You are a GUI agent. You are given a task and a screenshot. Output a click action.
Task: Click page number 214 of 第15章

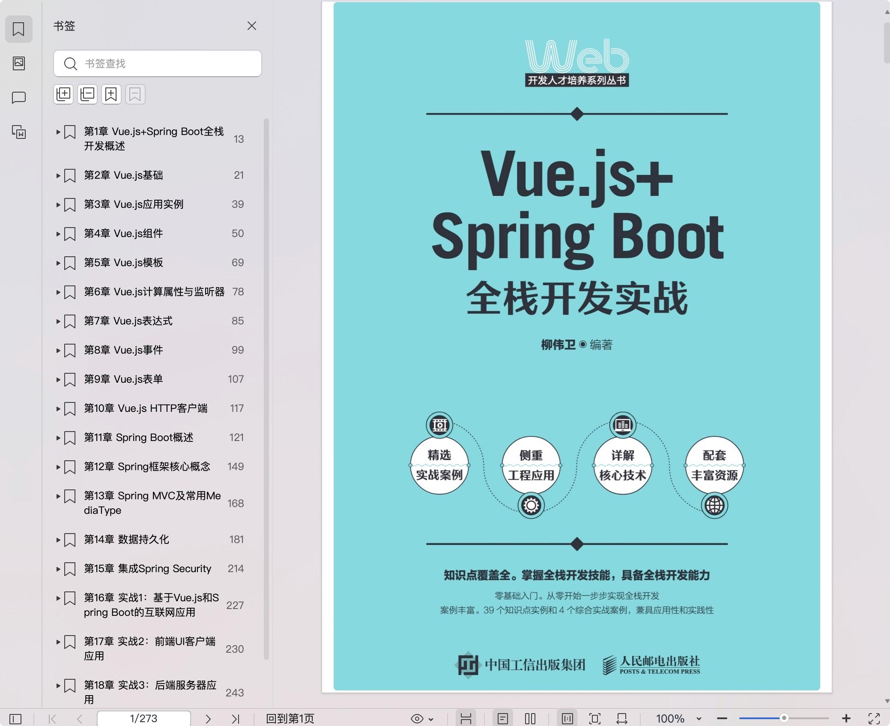tap(236, 568)
